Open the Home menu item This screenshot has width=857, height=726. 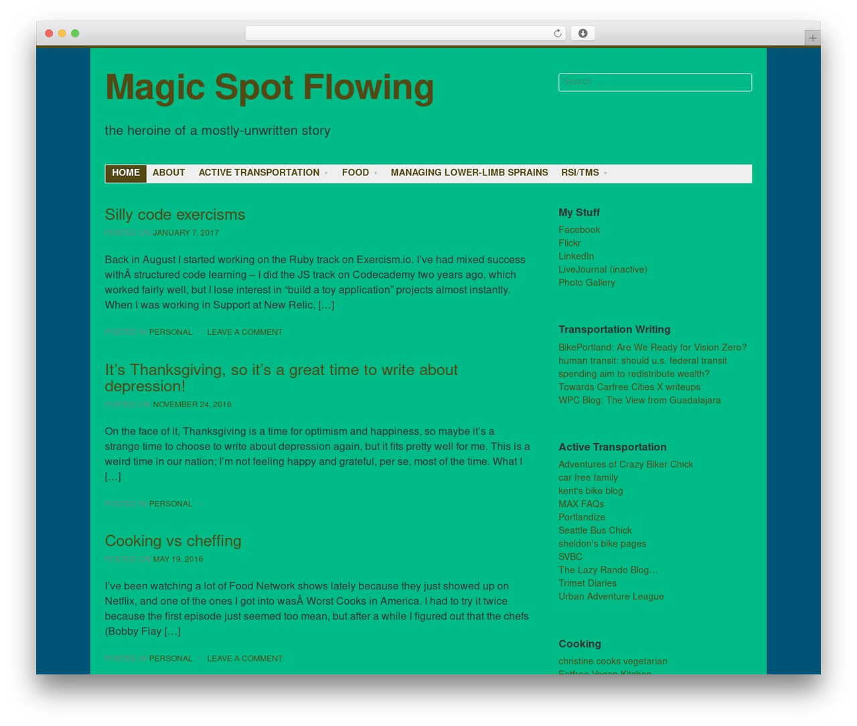point(126,173)
